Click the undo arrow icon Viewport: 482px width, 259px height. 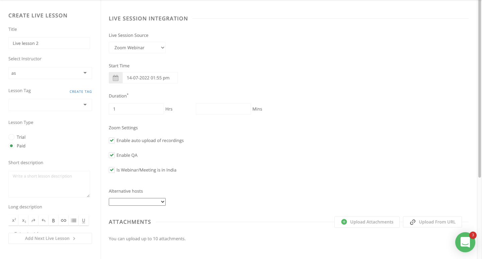coord(44,220)
